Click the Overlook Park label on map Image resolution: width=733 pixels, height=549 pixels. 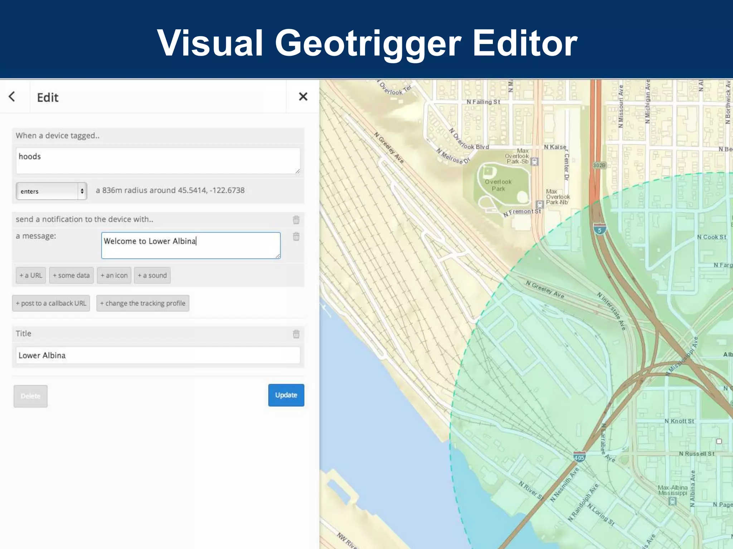[x=498, y=185]
